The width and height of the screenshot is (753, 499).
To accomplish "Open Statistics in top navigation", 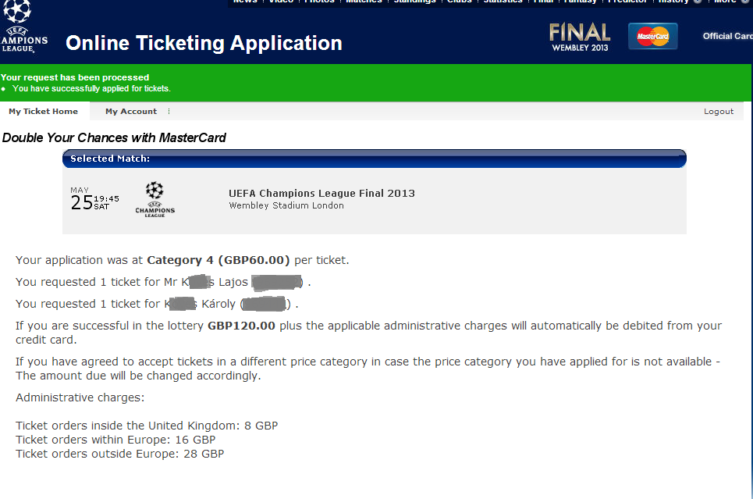I will click(503, 2).
